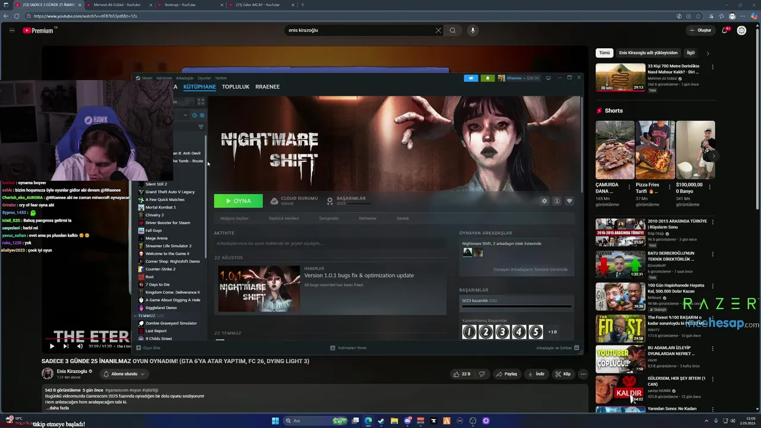Open YouTube notifications bell
Viewport: 761px width, 428px height.
725,30
